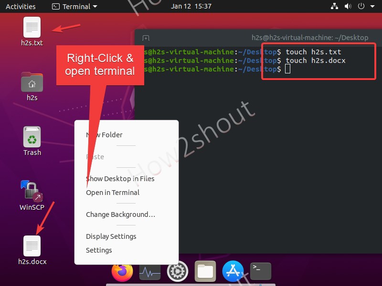This screenshot has height=286, width=382.
Task: Click the terminal cursor at the prompt
Action: tap(288, 69)
